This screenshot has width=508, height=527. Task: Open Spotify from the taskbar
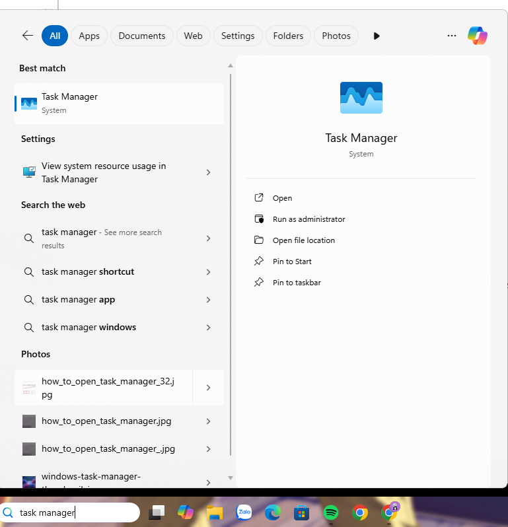tap(331, 513)
